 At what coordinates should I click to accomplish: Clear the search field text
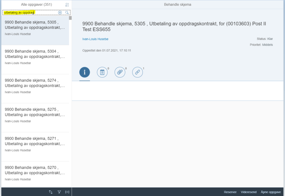[x=60, y=12]
